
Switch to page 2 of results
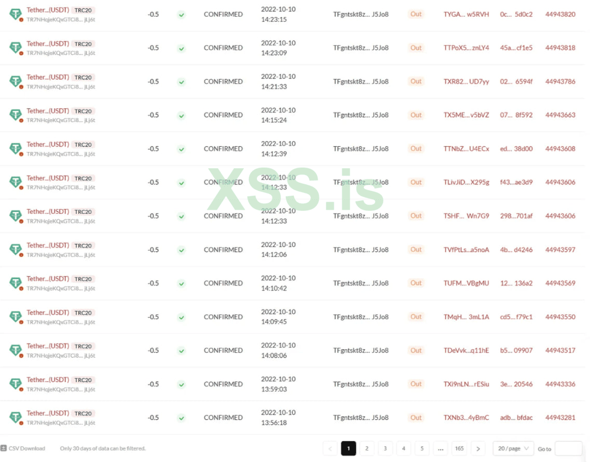click(367, 449)
